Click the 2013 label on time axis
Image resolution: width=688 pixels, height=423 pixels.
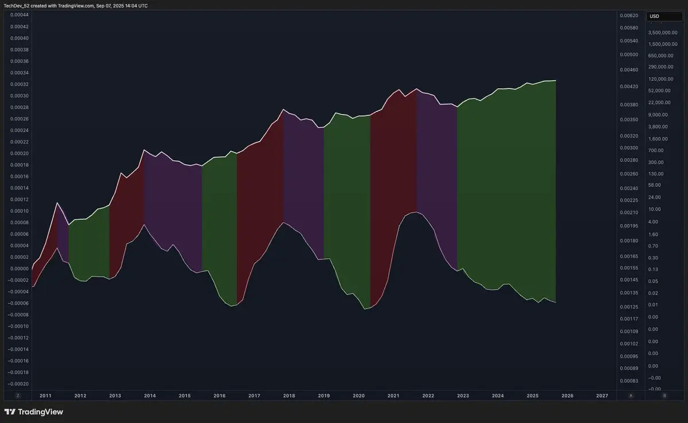click(115, 395)
